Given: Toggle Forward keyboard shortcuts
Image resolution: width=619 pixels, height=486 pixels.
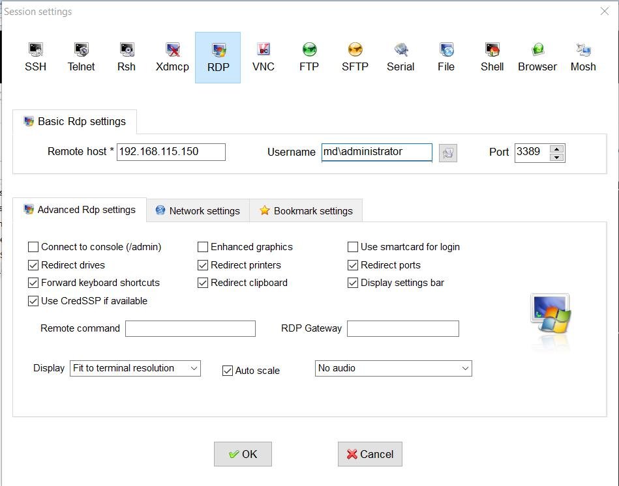Looking at the screenshot, I should click(x=33, y=283).
